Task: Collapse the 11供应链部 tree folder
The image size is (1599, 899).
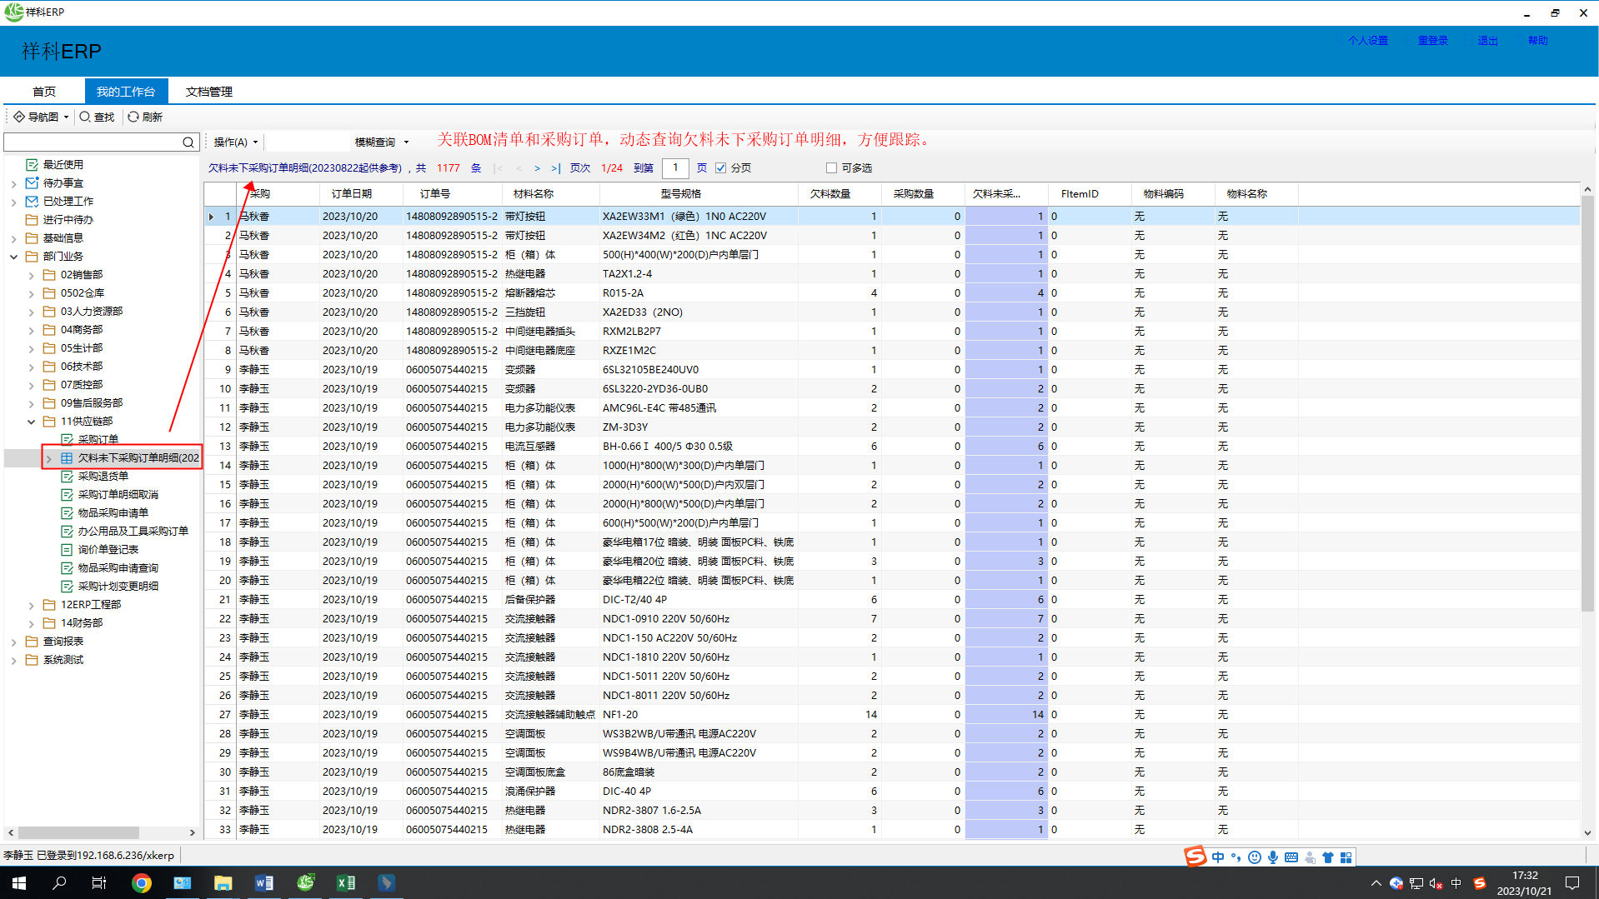Action: [32, 422]
